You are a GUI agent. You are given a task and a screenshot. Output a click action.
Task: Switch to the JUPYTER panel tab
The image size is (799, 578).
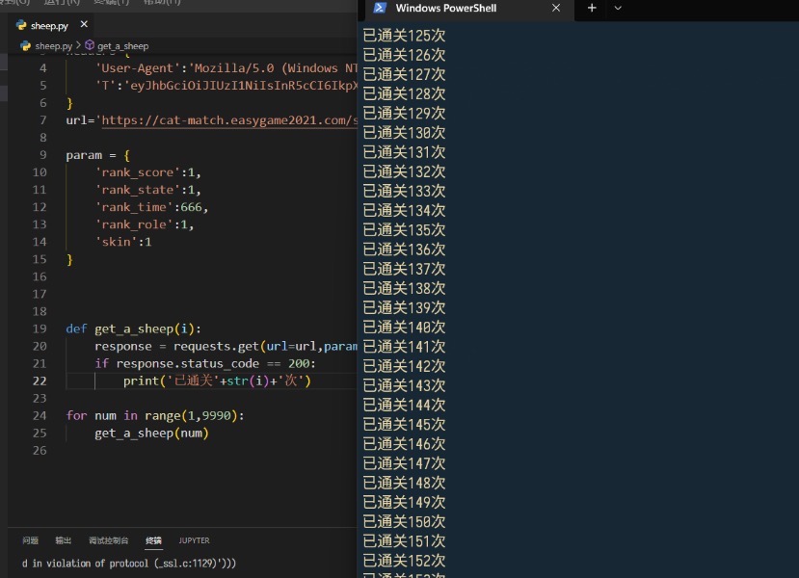[194, 540]
